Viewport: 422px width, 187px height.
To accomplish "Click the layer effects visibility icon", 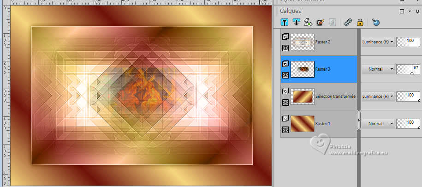I will (308, 22).
